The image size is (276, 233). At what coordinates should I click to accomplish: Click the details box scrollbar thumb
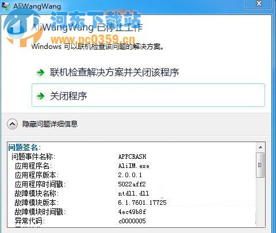click(260, 165)
